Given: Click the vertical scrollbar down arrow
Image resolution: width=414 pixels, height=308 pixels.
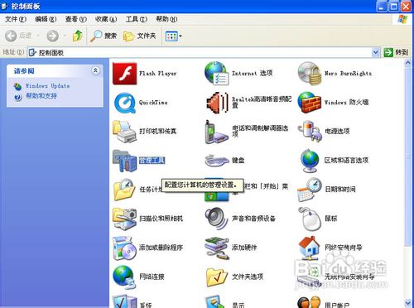Looking at the screenshot, I should [408, 303].
